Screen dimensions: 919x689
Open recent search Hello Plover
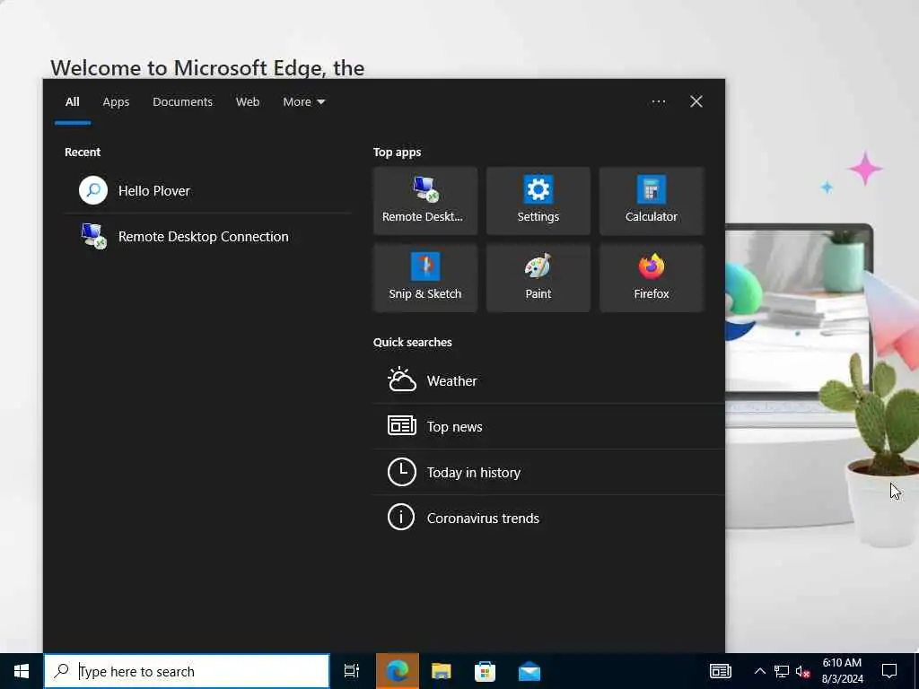pos(208,190)
